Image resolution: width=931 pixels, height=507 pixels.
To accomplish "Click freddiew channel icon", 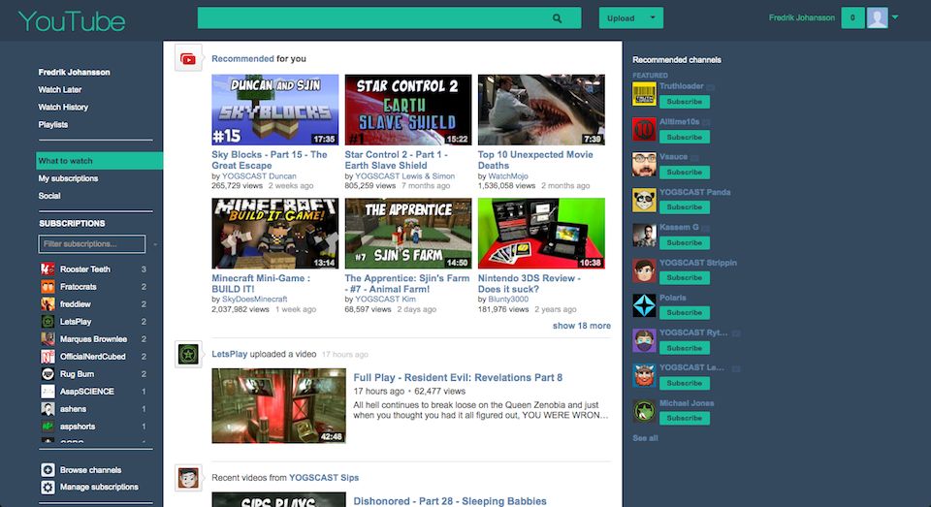I will [48, 304].
